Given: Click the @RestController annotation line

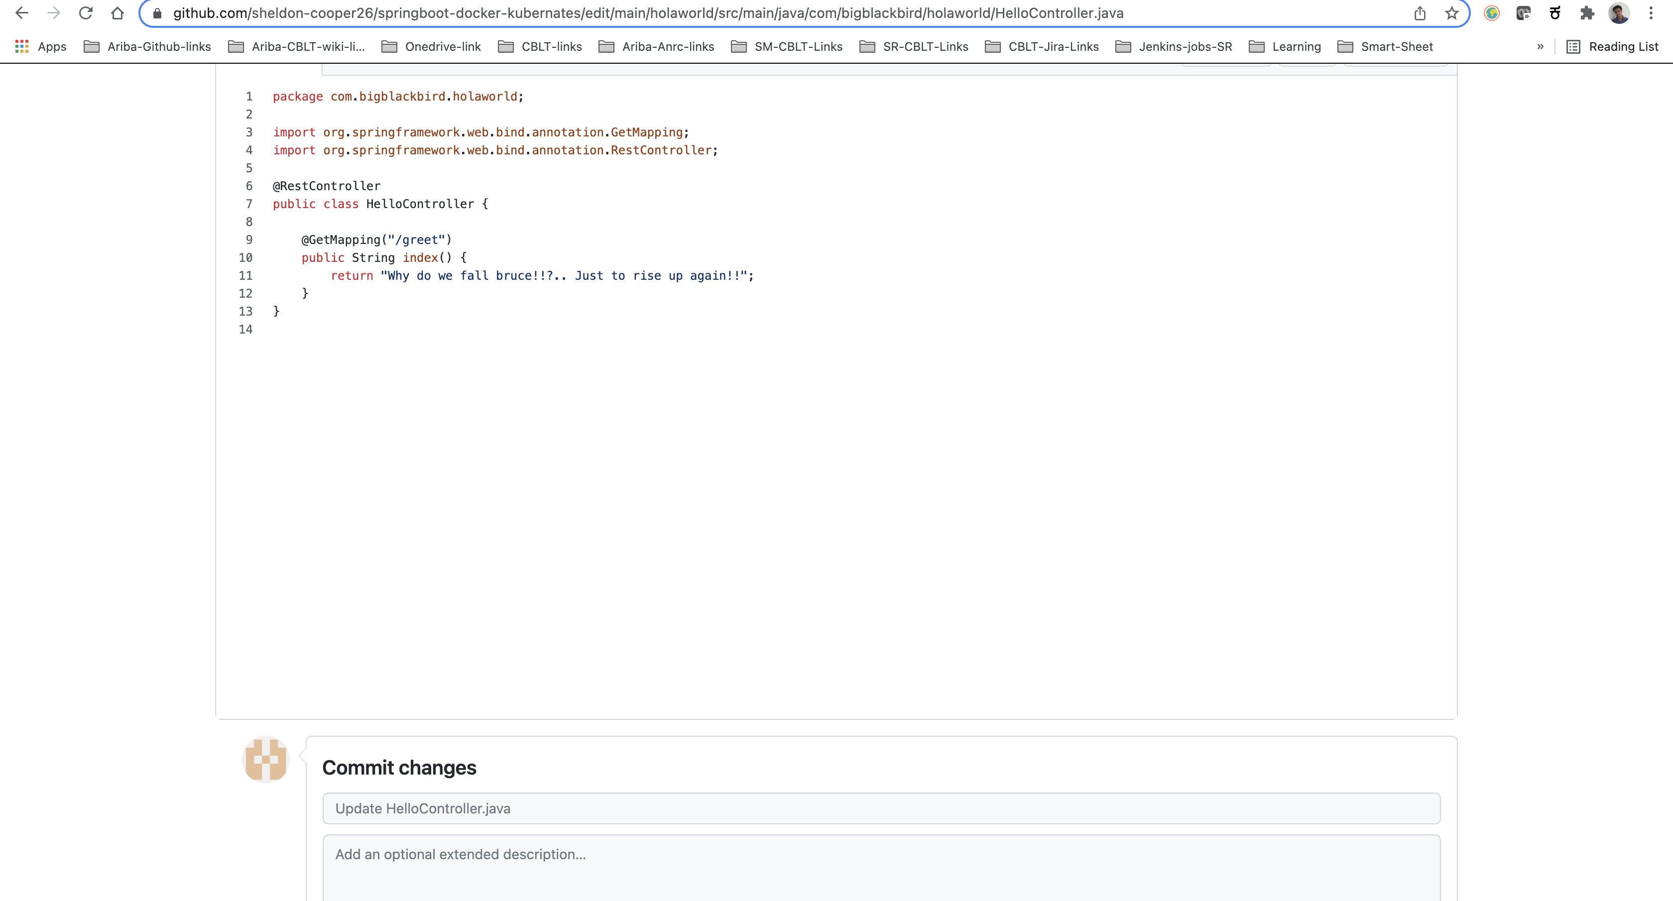Looking at the screenshot, I should [327, 186].
